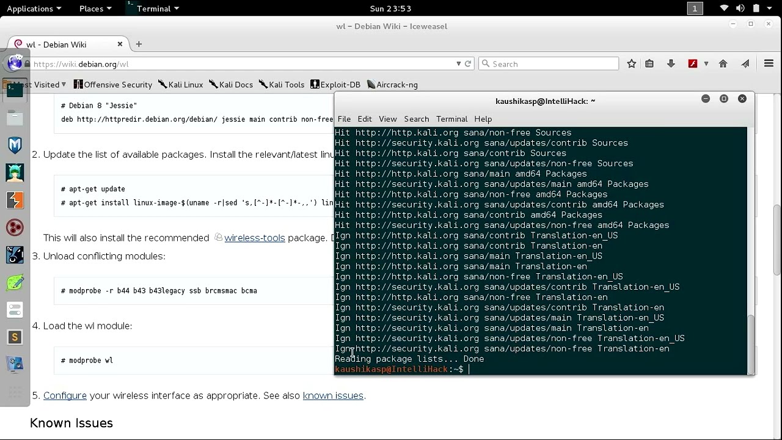782x440 pixels.
Task: Follow the known issues link
Action: (333, 395)
